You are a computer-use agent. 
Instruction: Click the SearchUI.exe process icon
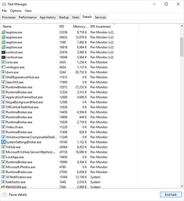click(x=3, y=82)
